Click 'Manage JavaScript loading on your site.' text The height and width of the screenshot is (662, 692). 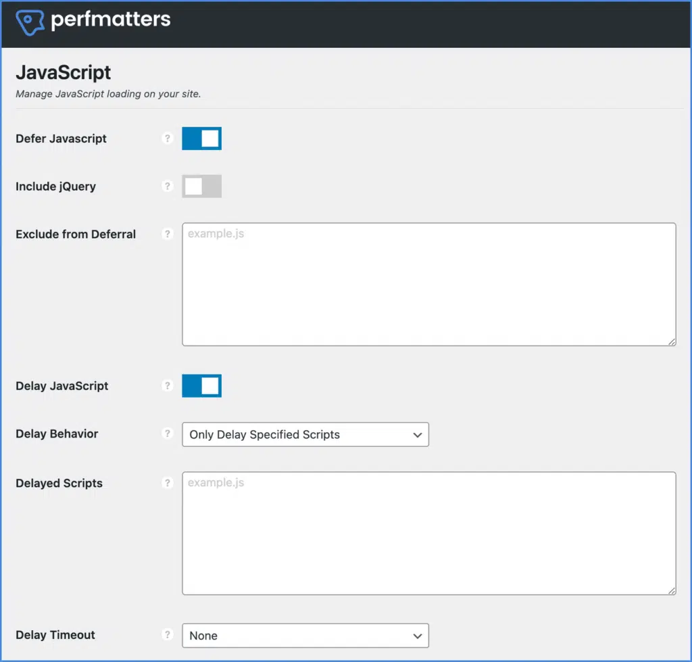tap(108, 94)
